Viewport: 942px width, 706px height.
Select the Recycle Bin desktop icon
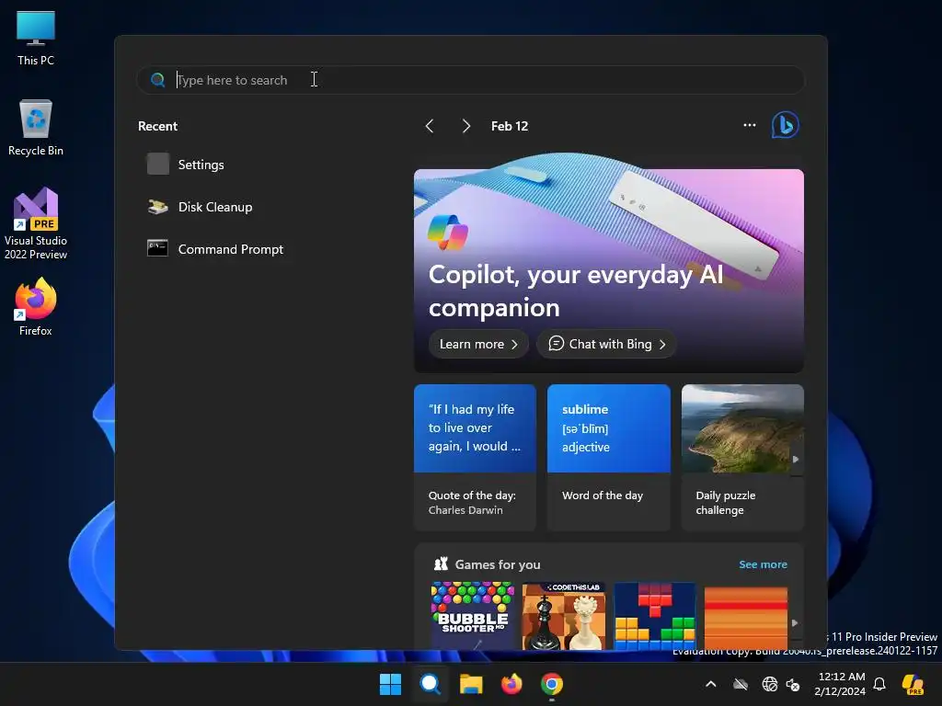click(36, 128)
